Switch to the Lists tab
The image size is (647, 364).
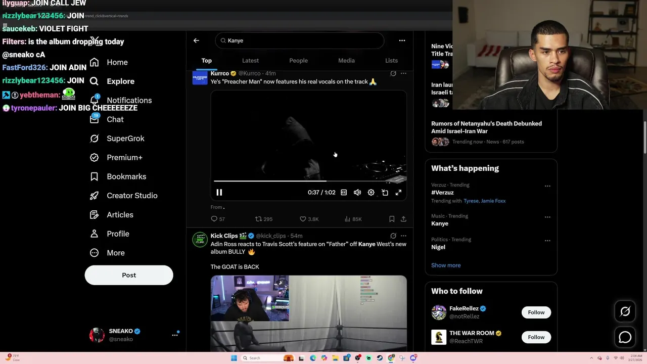[391, 61]
